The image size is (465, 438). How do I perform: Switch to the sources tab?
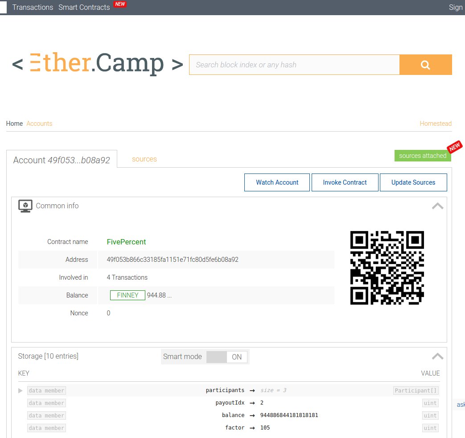[x=144, y=159]
